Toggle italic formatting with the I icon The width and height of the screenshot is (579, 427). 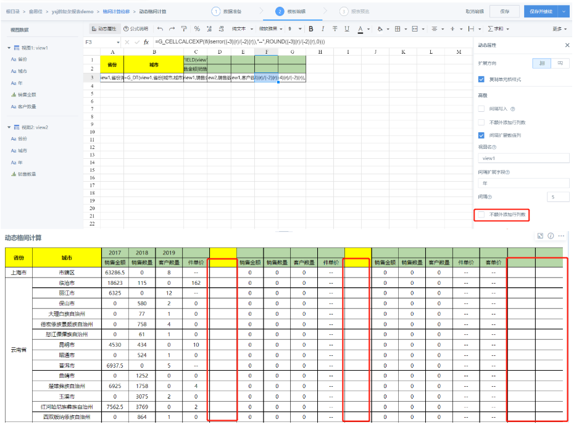point(323,29)
